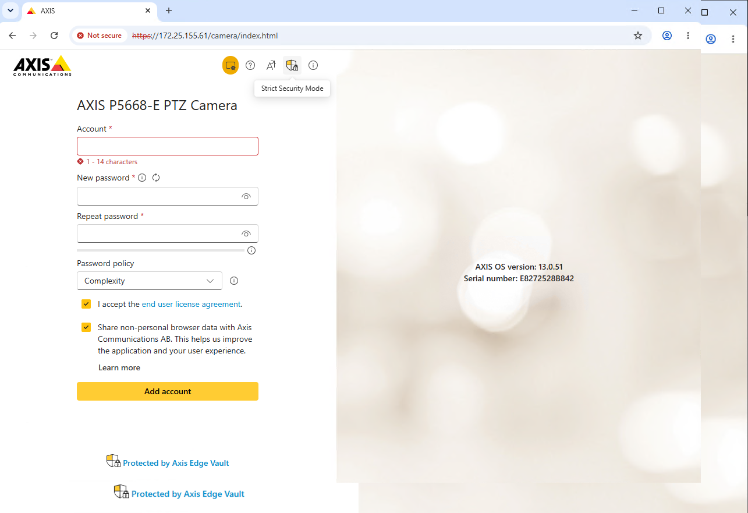Click the Serial number: E8272528B842 text
This screenshot has height=513, width=748.
tap(519, 278)
